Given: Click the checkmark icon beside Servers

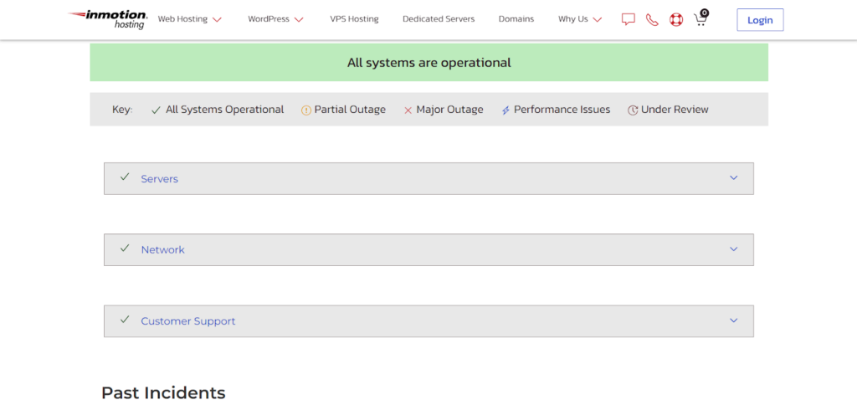Looking at the screenshot, I should (125, 177).
